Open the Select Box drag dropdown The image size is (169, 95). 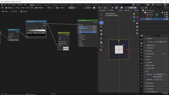pos(128,11)
